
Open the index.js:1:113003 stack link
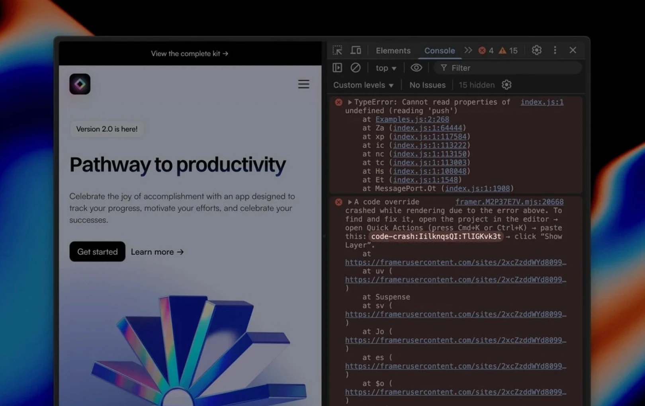430,163
